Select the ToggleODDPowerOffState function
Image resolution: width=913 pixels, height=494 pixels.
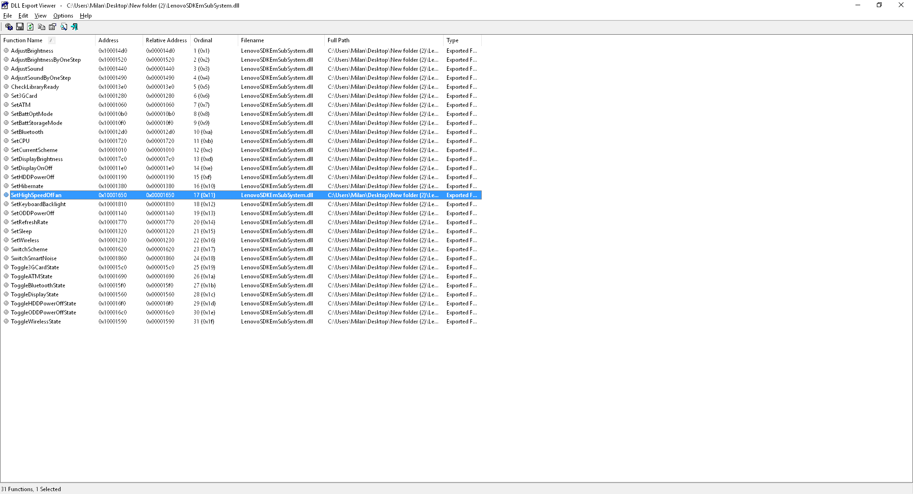click(43, 313)
